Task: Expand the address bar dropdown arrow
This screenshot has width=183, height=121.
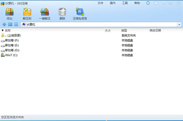Action: (179, 24)
